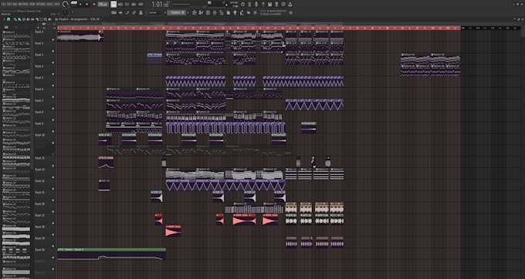This screenshot has width=525, height=279.
Task: Select the Track 10 header label
Action: click(x=39, y=135)
